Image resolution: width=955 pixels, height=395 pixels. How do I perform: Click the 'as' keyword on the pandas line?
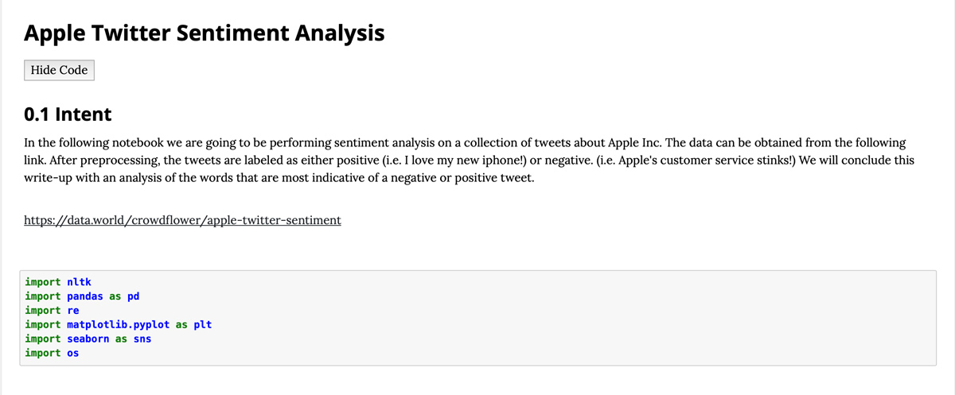115,296
